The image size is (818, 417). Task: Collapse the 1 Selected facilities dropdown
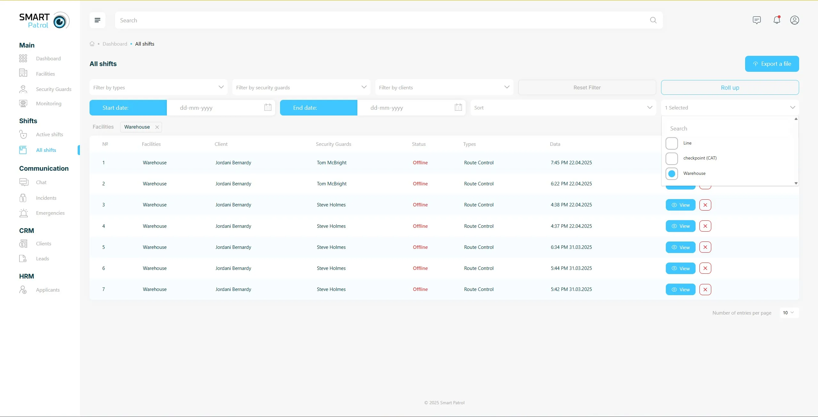730,108
